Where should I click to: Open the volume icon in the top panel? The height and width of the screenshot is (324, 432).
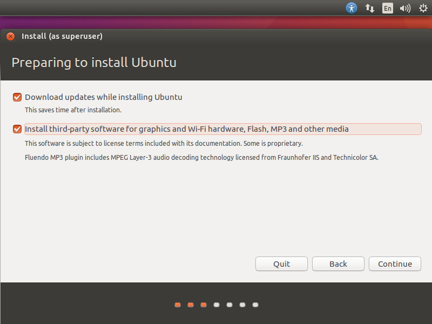click(x=405, y=8)
